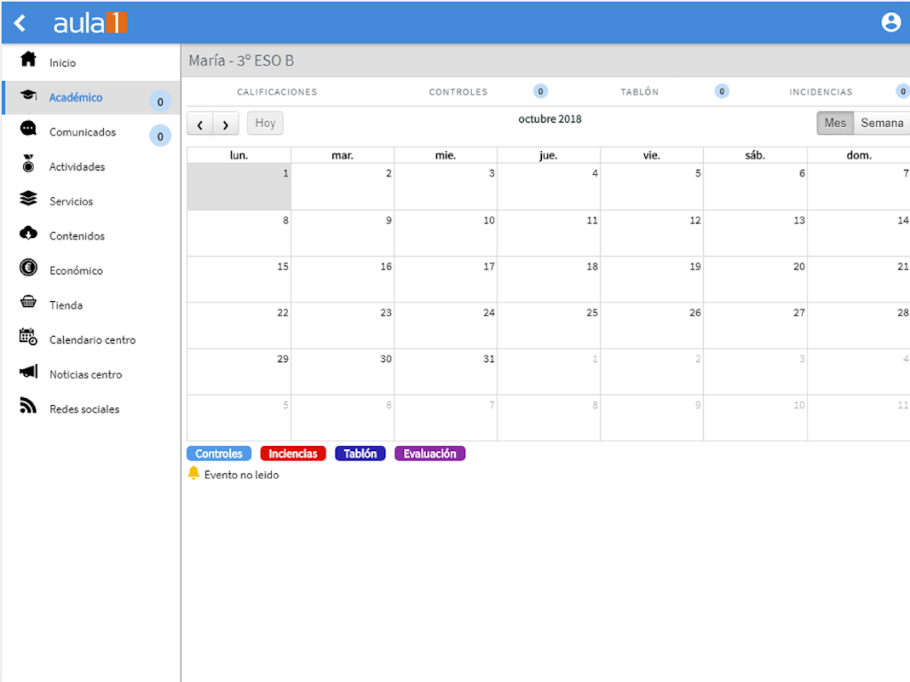Open Noticias centro megaphone icon
Screen dimensions: 910x682
pyautogui.click(x=28, y=372)
